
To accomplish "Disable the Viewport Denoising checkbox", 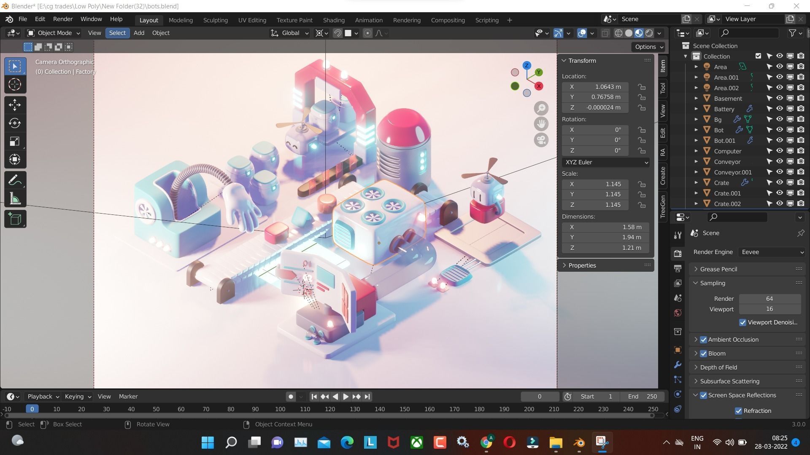I will click(x=743, y=322).
